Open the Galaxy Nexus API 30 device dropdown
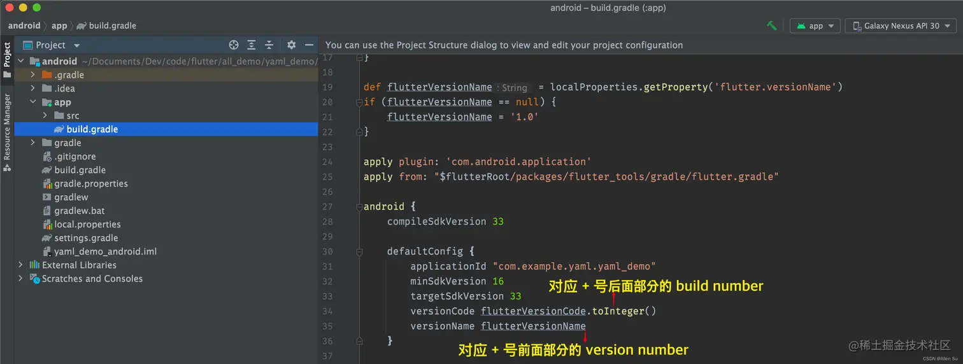The height and width of the screenshot is (364, 963). pyautogui.click(x=901, y=26)
